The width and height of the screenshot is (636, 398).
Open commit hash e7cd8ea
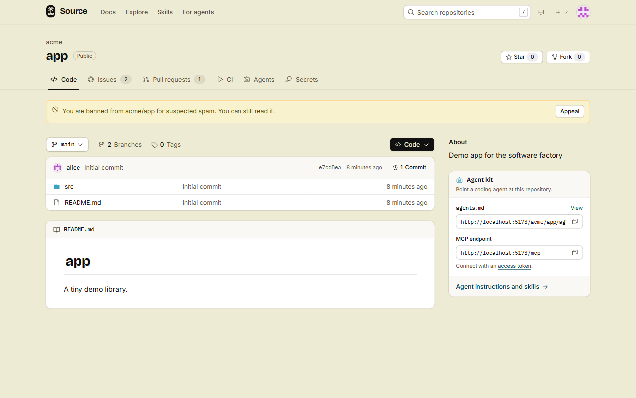[330, 168]
